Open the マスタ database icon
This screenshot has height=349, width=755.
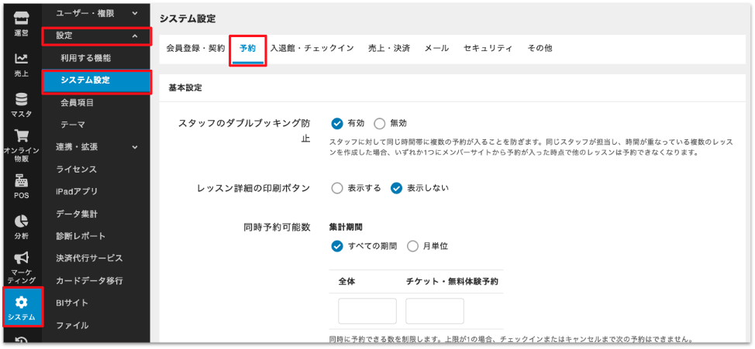[22, 100]
